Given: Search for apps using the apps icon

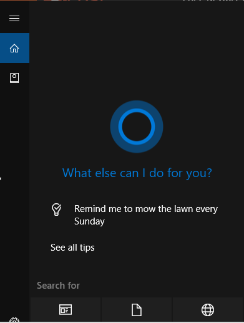Looking at the screenshot, I should [66, 309].
